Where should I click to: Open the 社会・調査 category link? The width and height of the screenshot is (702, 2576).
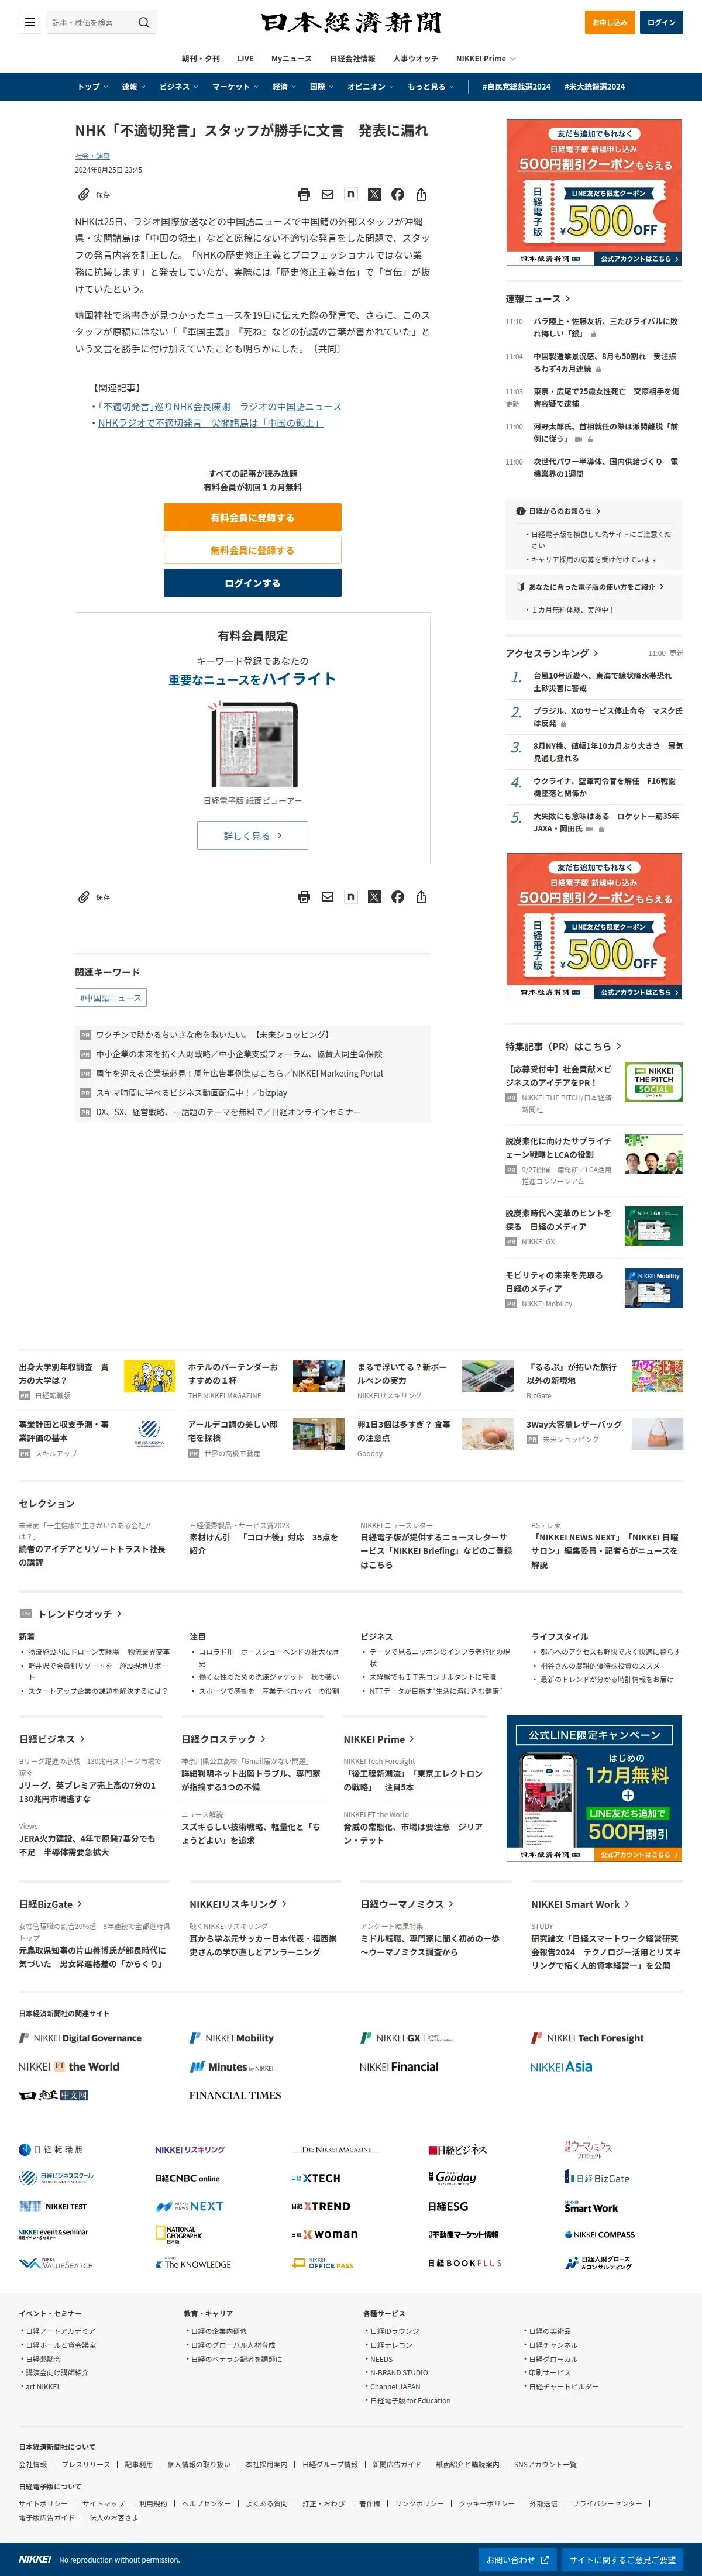92,156
